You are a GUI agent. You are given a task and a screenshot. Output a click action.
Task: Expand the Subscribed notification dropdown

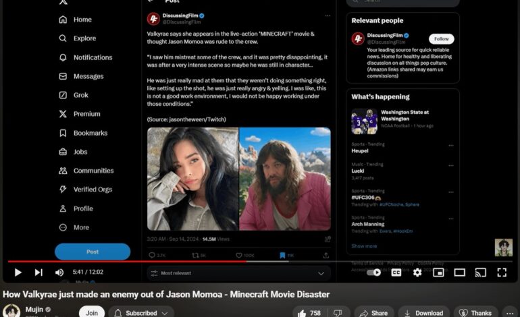point(142,313)
